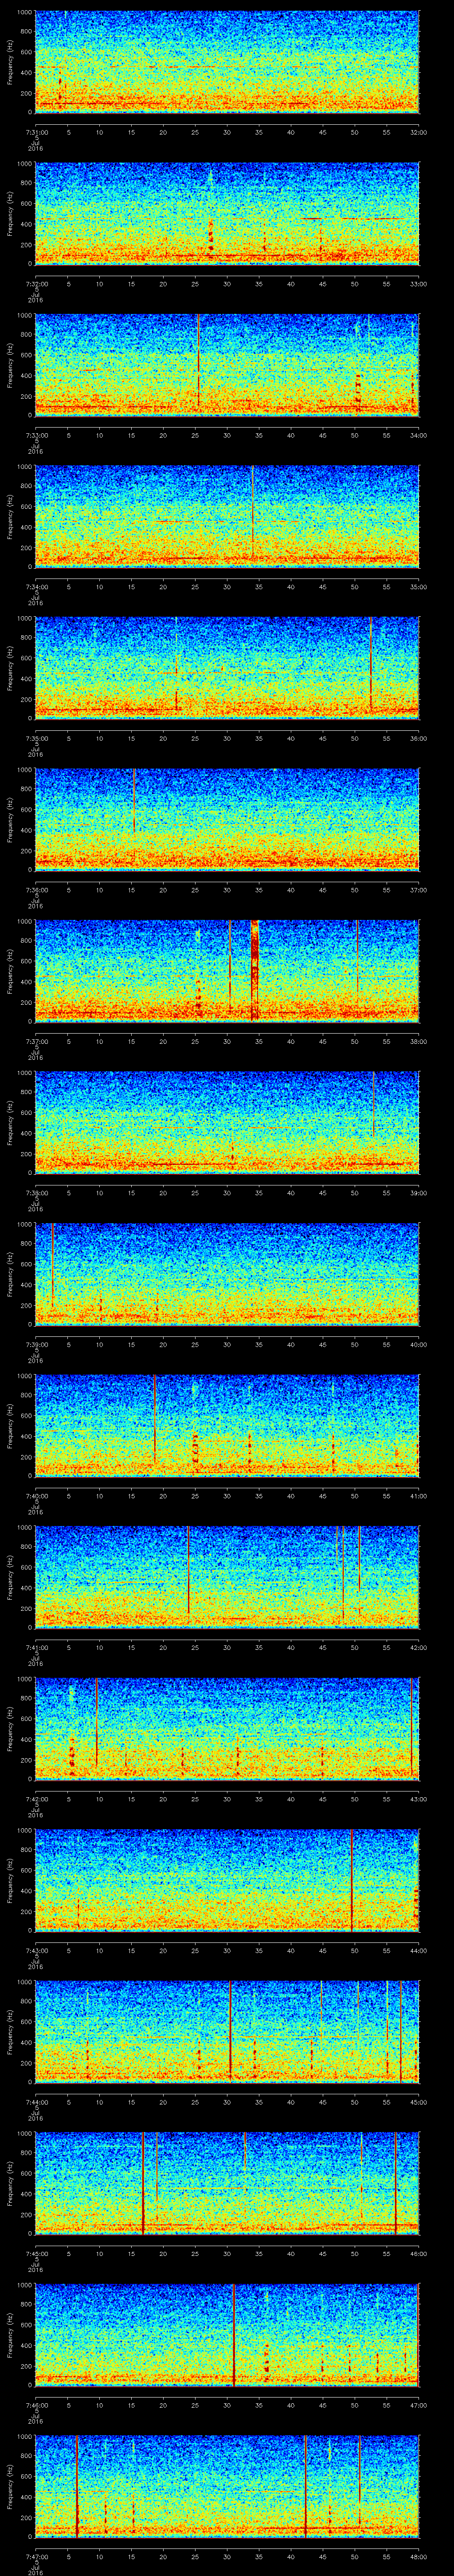Click the spectrogram panel starting at 7:40:00

(227, 1425)
